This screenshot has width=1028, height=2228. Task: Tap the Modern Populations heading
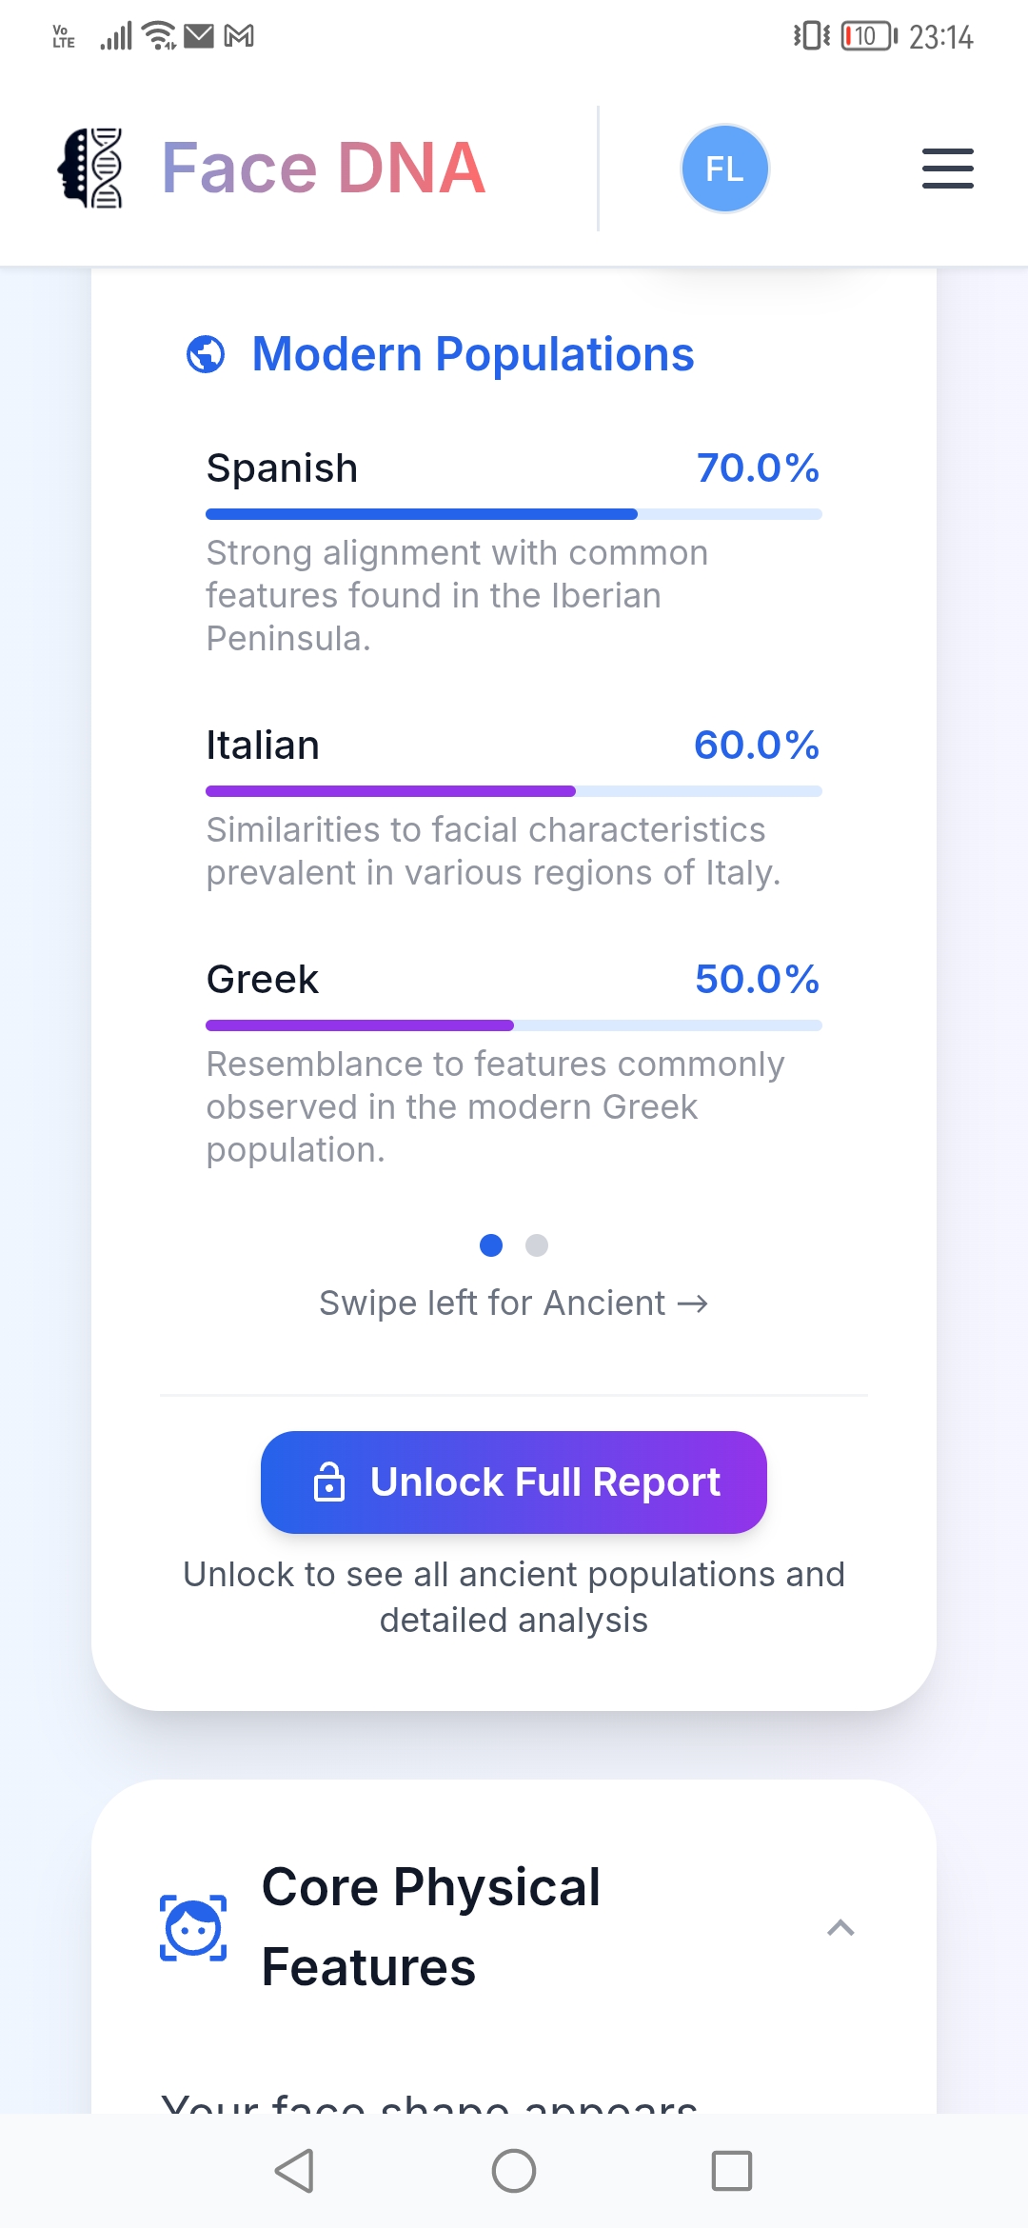(473, 354)
